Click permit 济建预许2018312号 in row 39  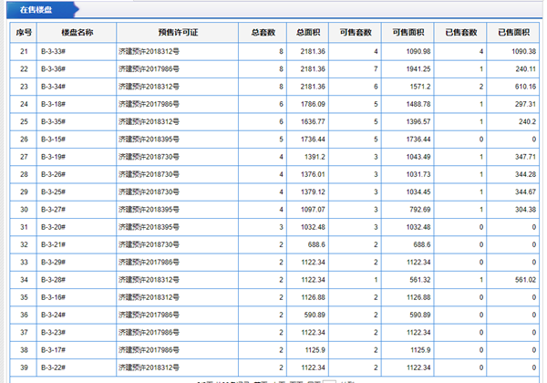pyautogui.click(x=149, y=367)
